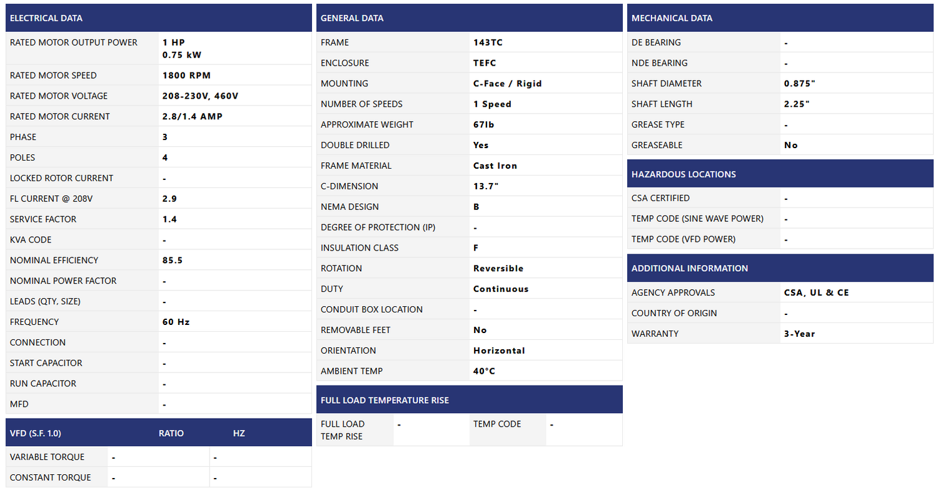Click the 2.8/1.4 AMP current value

[x=192, y=117]
